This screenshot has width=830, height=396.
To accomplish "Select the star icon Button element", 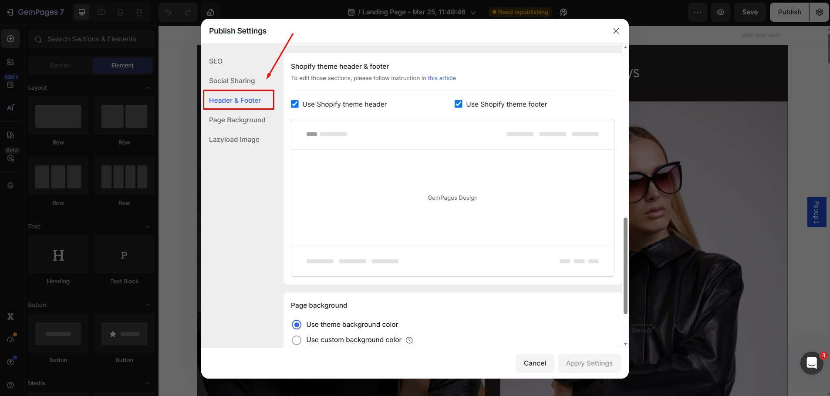I will [x=124, y=333].
